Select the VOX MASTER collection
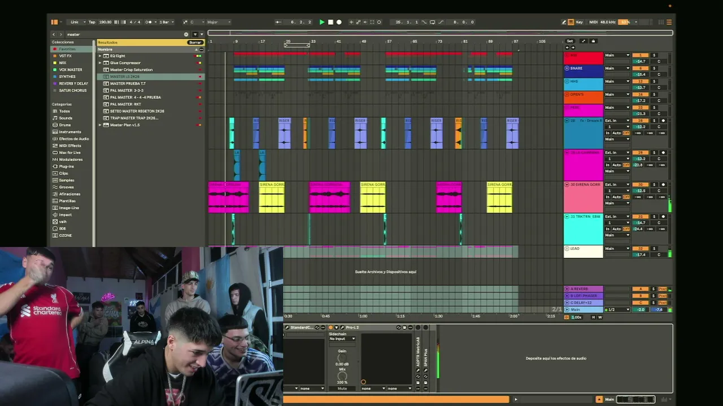This screenshot has height=406, width=723. (71, 70)
